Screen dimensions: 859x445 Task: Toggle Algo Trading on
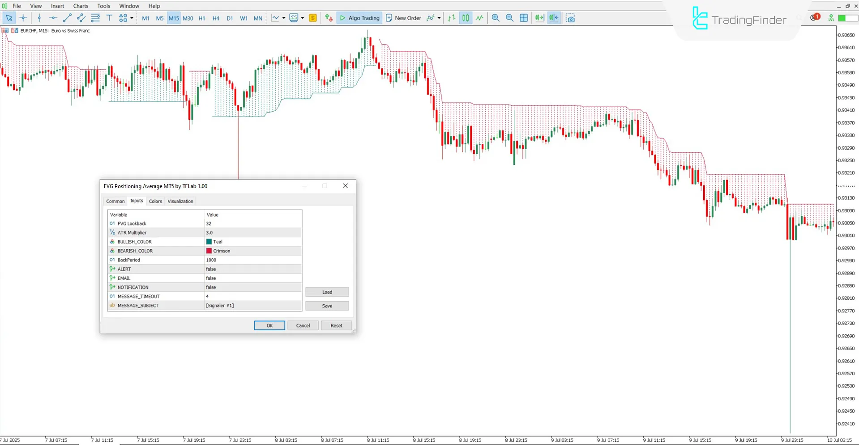[x=359, y=18]
